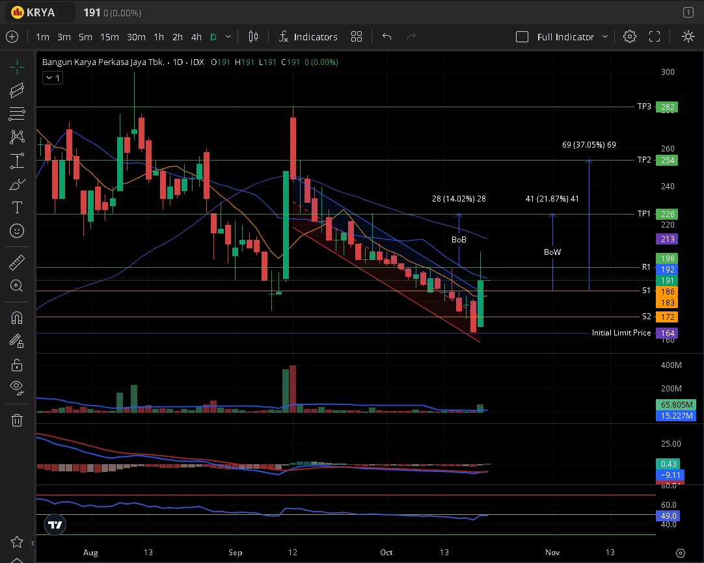Expand the collapsed indicator legend
704x563 pixels.
tap(52, 78)
